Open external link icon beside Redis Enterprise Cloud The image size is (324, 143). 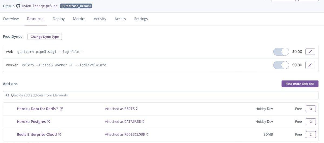[60, 135]
